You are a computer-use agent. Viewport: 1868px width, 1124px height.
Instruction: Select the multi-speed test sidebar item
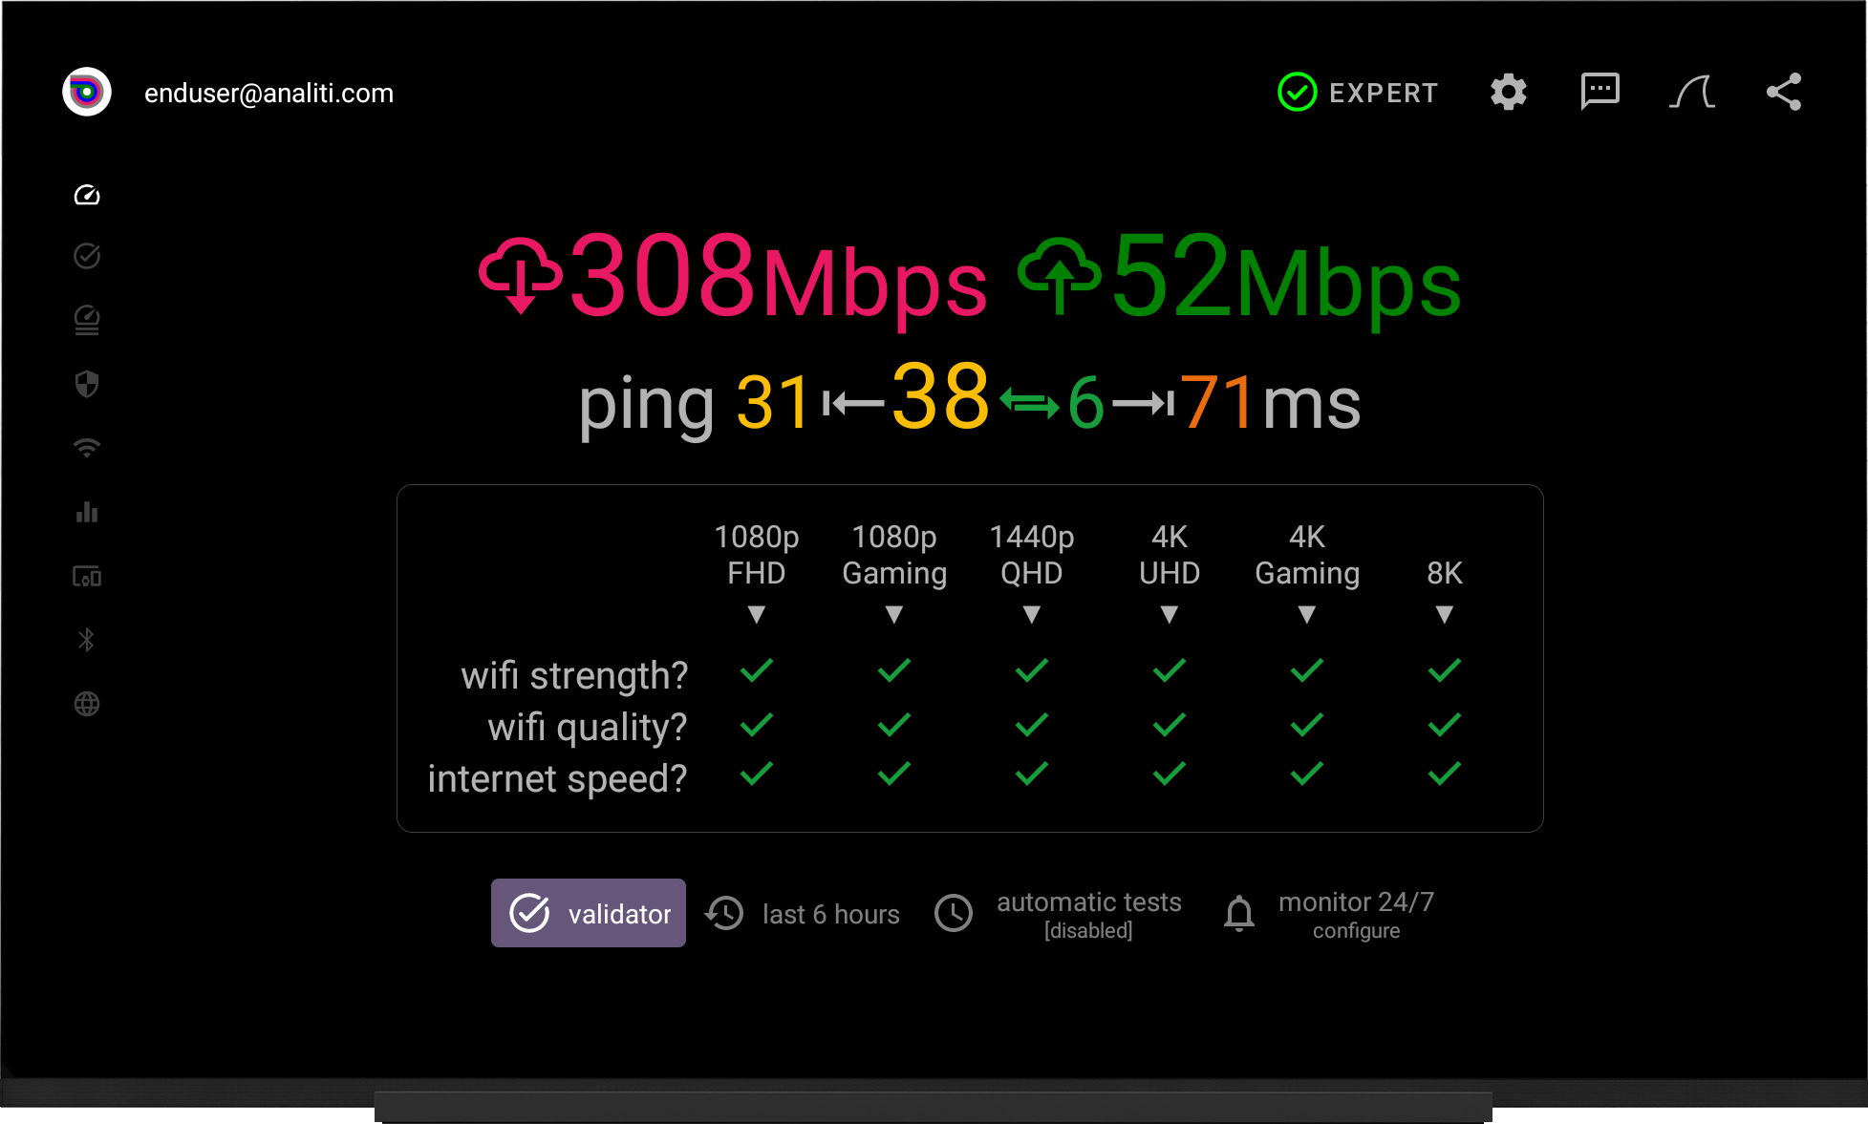pos(87,320)
